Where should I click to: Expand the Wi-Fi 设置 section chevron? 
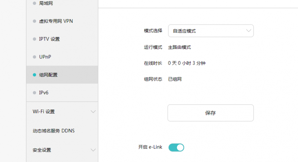coord(93,111)
